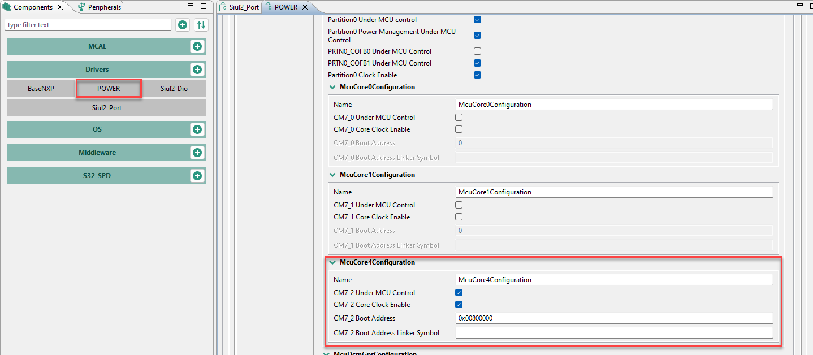
Task: Uncheck CM7_2 Core Clock Enable
Action: tap(459, 305)
